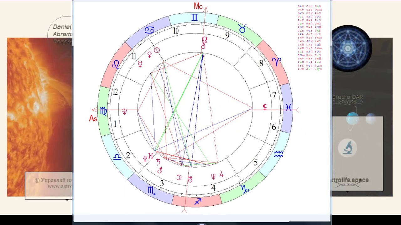Screen dimensions: 401x225
Task: Click the Sagittarius sign glyph on the zodiac ring
Action: pyautogui.click(x=198, y=202)
